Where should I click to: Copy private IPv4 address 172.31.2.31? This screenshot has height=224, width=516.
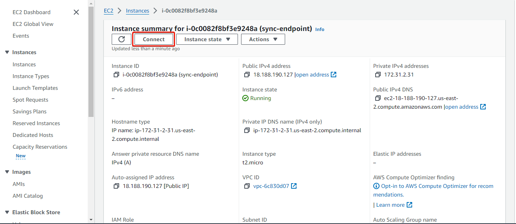[378, 75]
